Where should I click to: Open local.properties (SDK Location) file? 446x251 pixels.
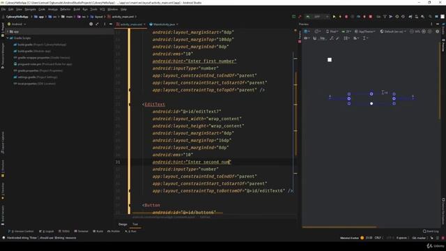(x=34, y=84)
